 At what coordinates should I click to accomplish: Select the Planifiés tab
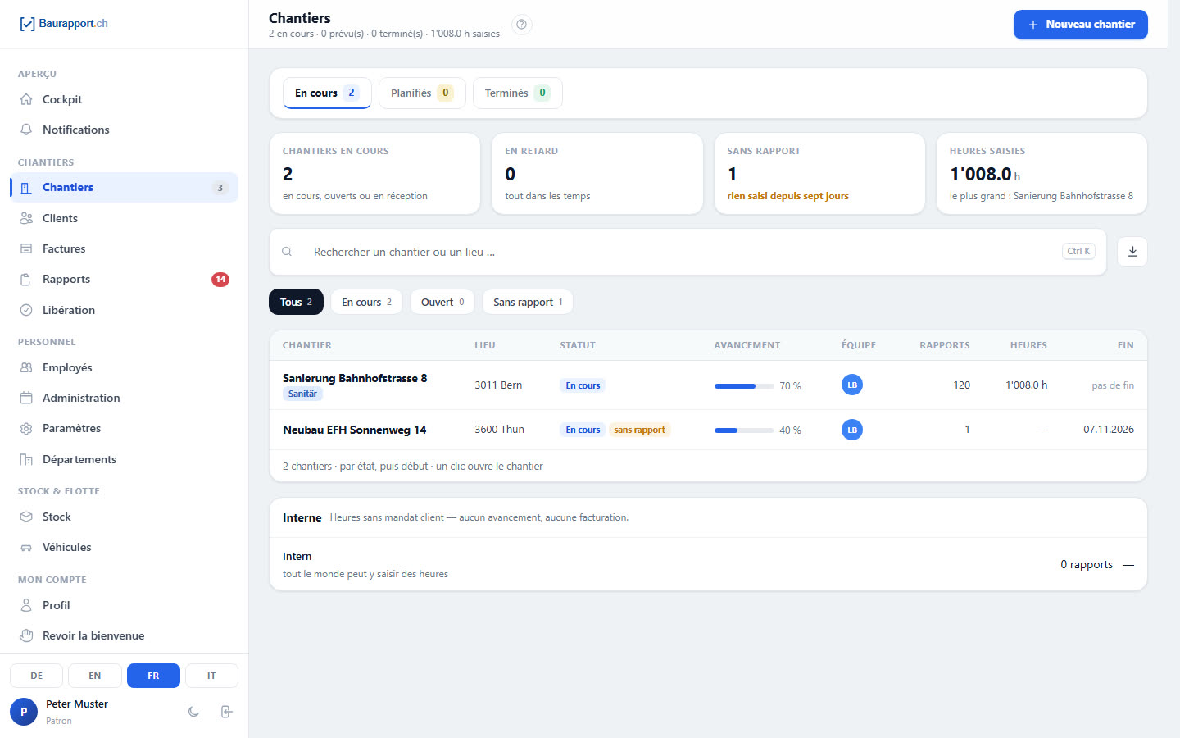(x=422, y=93)
